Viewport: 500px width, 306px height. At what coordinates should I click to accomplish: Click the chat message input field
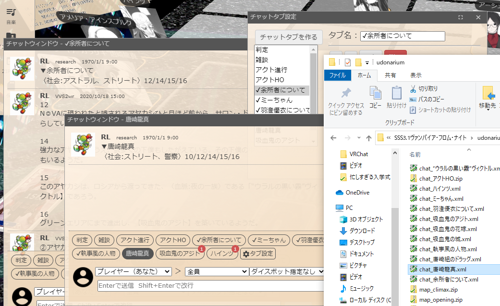point(210,285)
